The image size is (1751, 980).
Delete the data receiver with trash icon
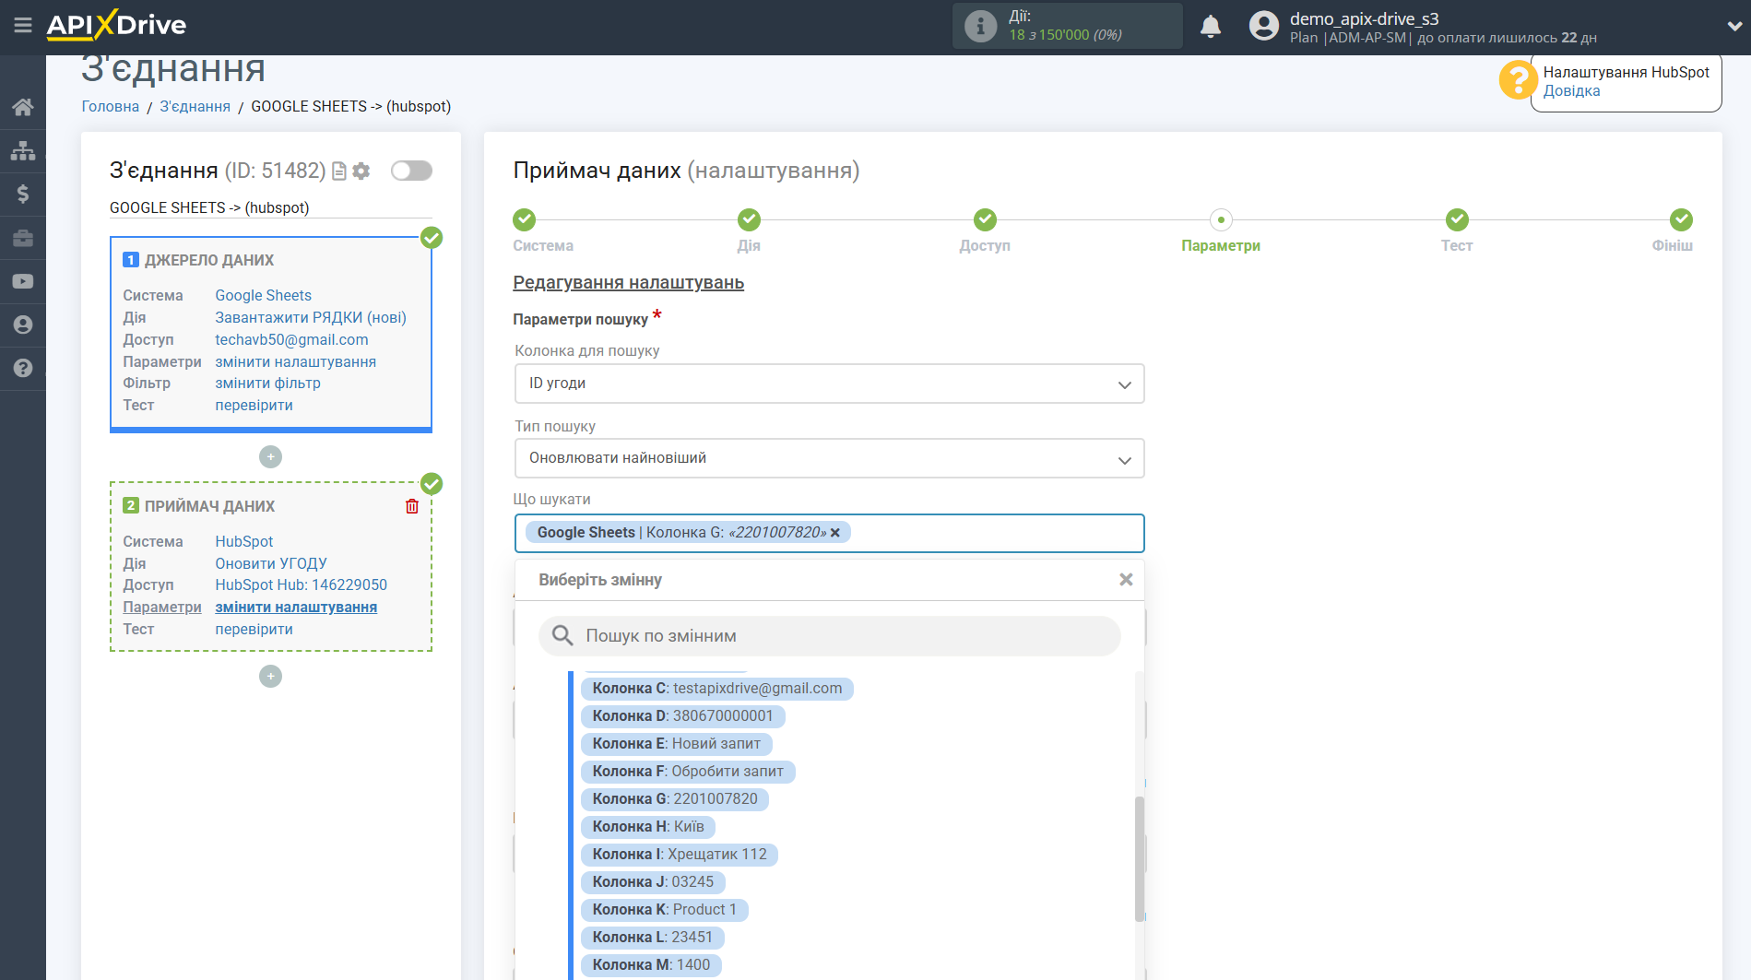coord(412,506)
